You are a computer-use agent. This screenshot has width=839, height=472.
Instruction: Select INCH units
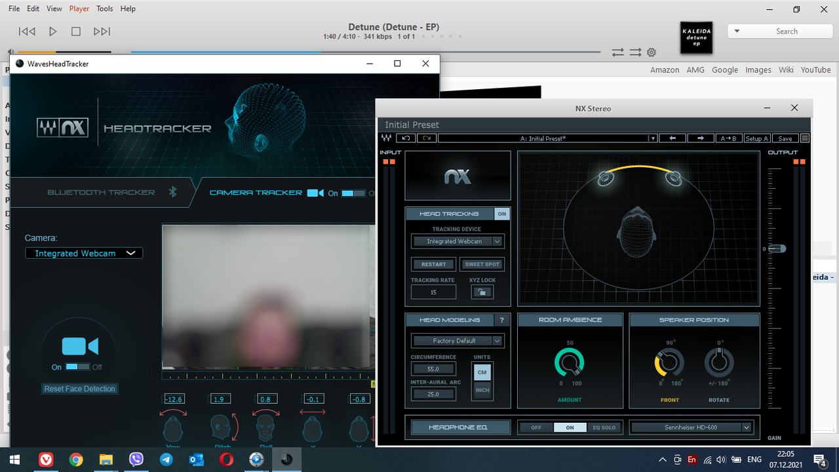pyautogui.click(x=482, y=390)
